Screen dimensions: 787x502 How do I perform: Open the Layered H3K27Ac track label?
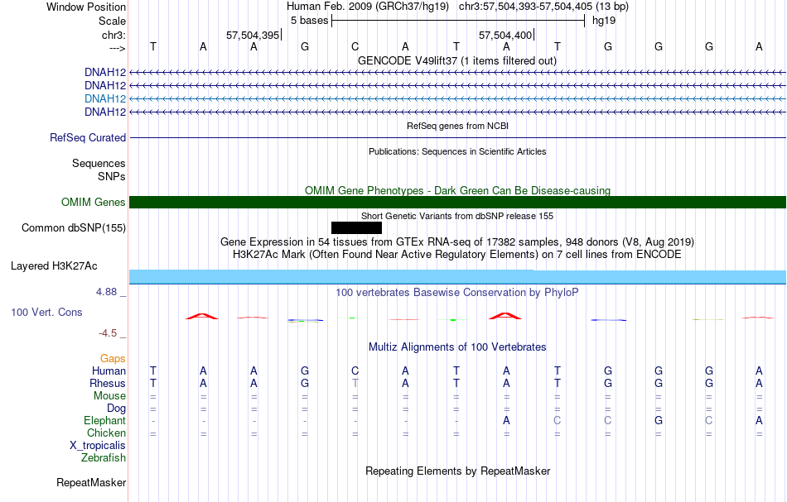tap(54, 266)
